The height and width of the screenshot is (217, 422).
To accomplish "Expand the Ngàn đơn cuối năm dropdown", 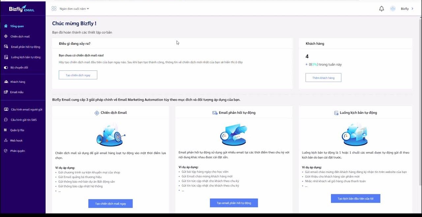I will [x=74, y=9].
